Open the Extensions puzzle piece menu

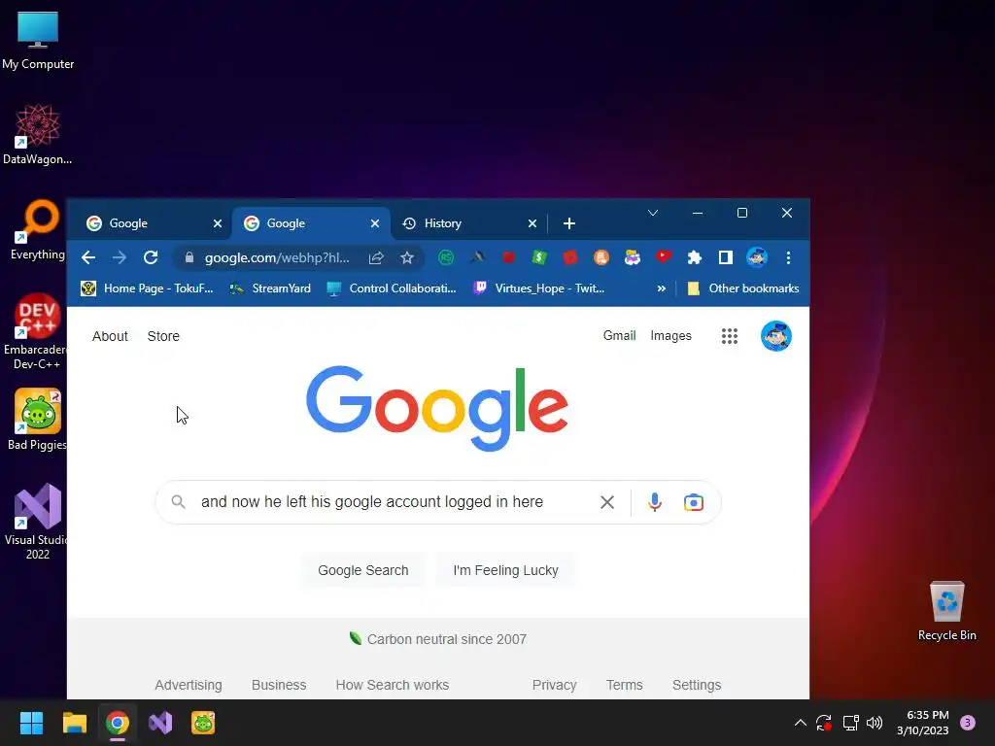click(695, 257)
